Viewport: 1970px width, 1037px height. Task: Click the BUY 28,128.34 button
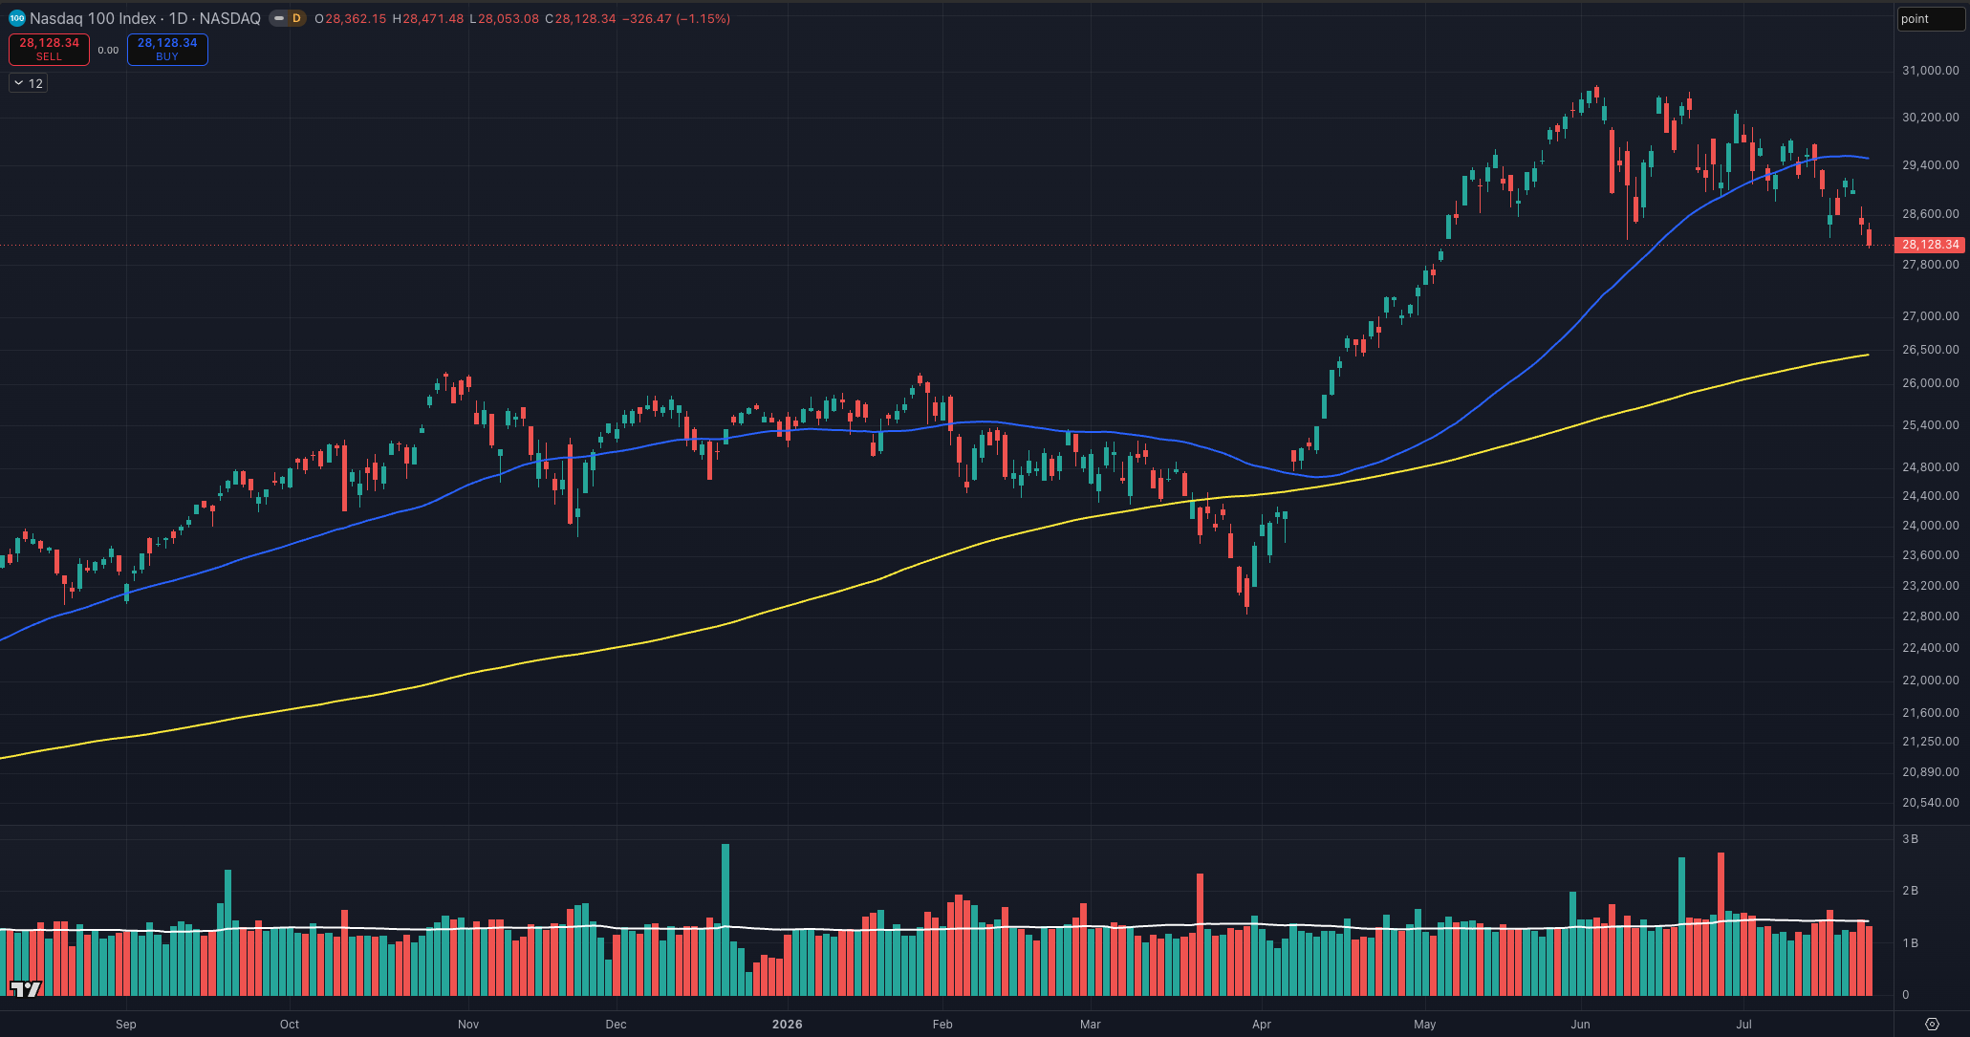tap(167, 50)
